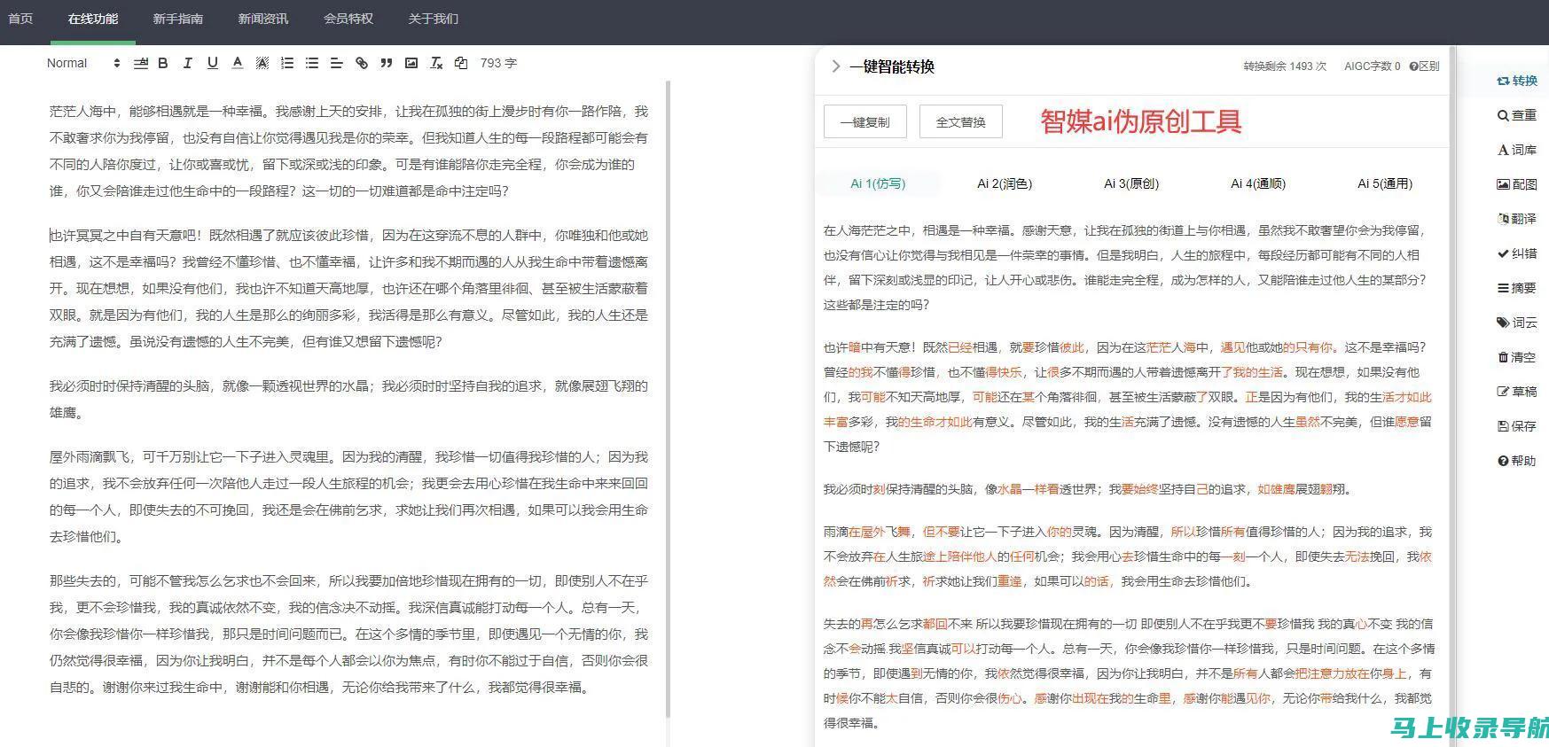Select 在线功能 in top navigation

93,19
